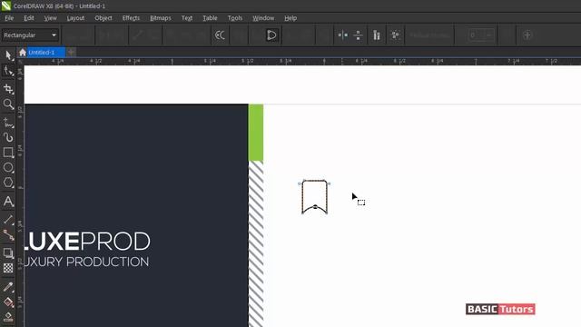Image resolution: width=581 pixels, height=327 pixels.
Task: Select the green rectangle on the canvas
Action: (256, 133)
